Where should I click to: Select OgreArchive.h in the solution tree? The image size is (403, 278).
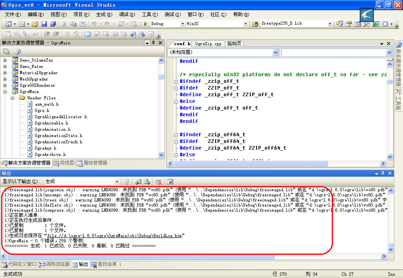click(50, 155)
